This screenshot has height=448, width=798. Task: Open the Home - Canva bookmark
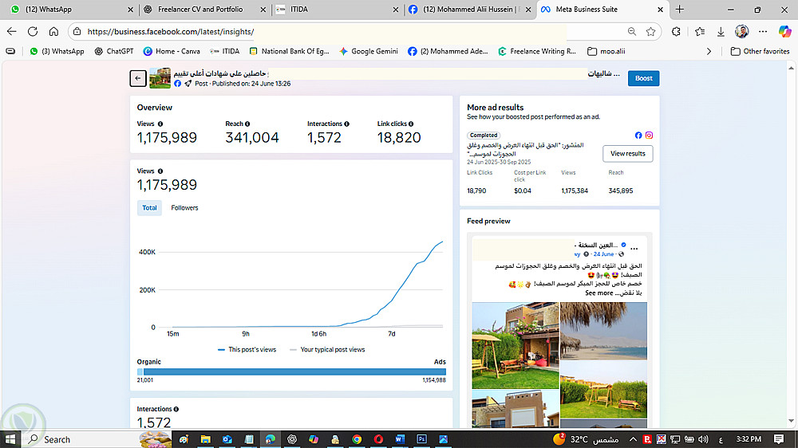tap(172, 51)
